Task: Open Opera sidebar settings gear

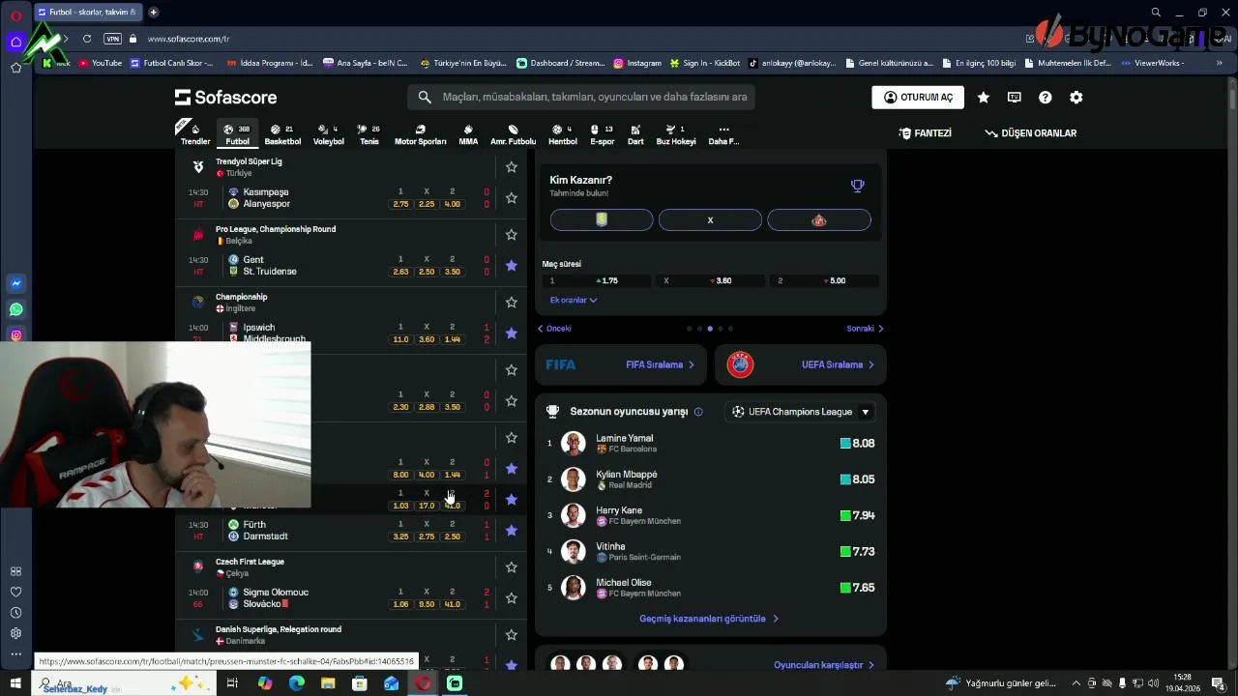Action: coord(15,633)
